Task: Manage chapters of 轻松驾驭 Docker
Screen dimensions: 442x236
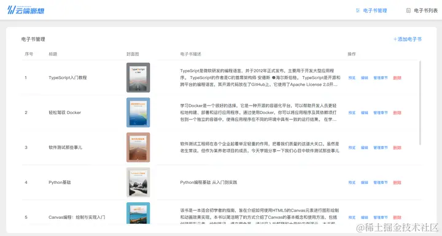Action: coord(381,113)
